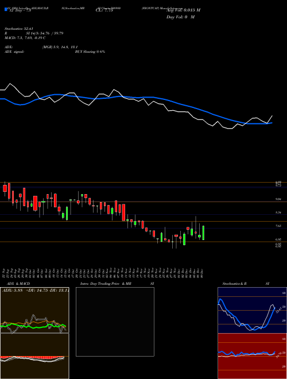Select the 'CL: 7.75' closing price text

104,10
